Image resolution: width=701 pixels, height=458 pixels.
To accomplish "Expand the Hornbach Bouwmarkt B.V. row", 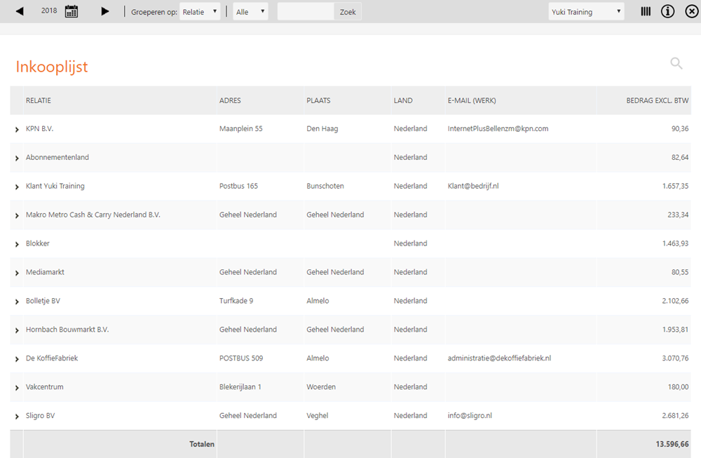I will click(17, 330).
